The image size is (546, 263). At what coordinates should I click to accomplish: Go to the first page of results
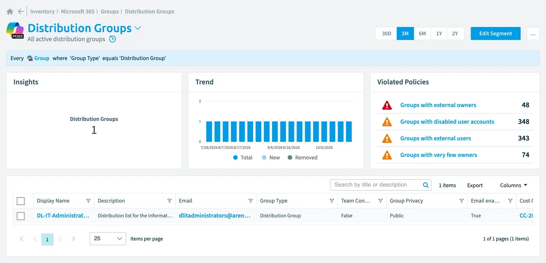(x=22, y=239)
